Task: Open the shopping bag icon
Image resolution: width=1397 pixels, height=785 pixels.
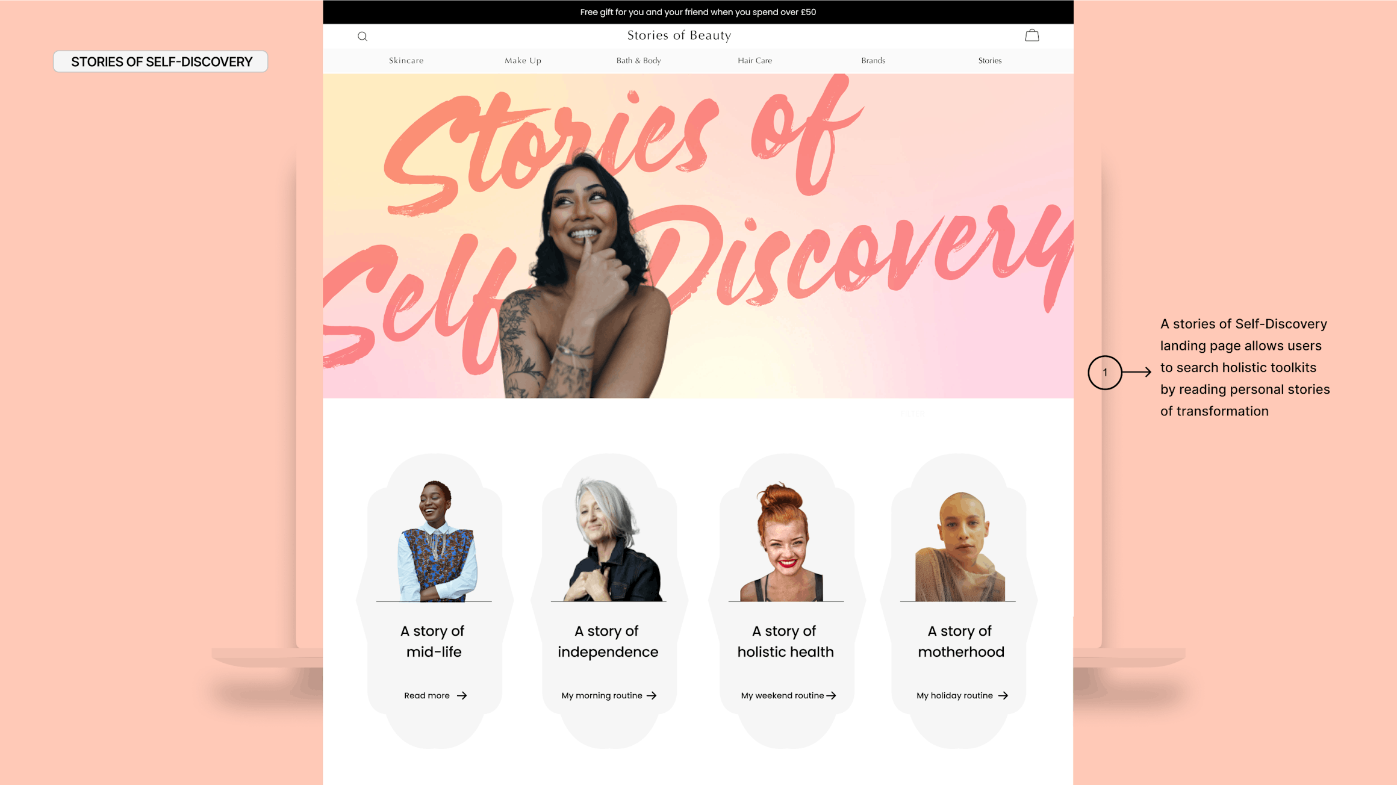Action: (x=1032, y=35)
